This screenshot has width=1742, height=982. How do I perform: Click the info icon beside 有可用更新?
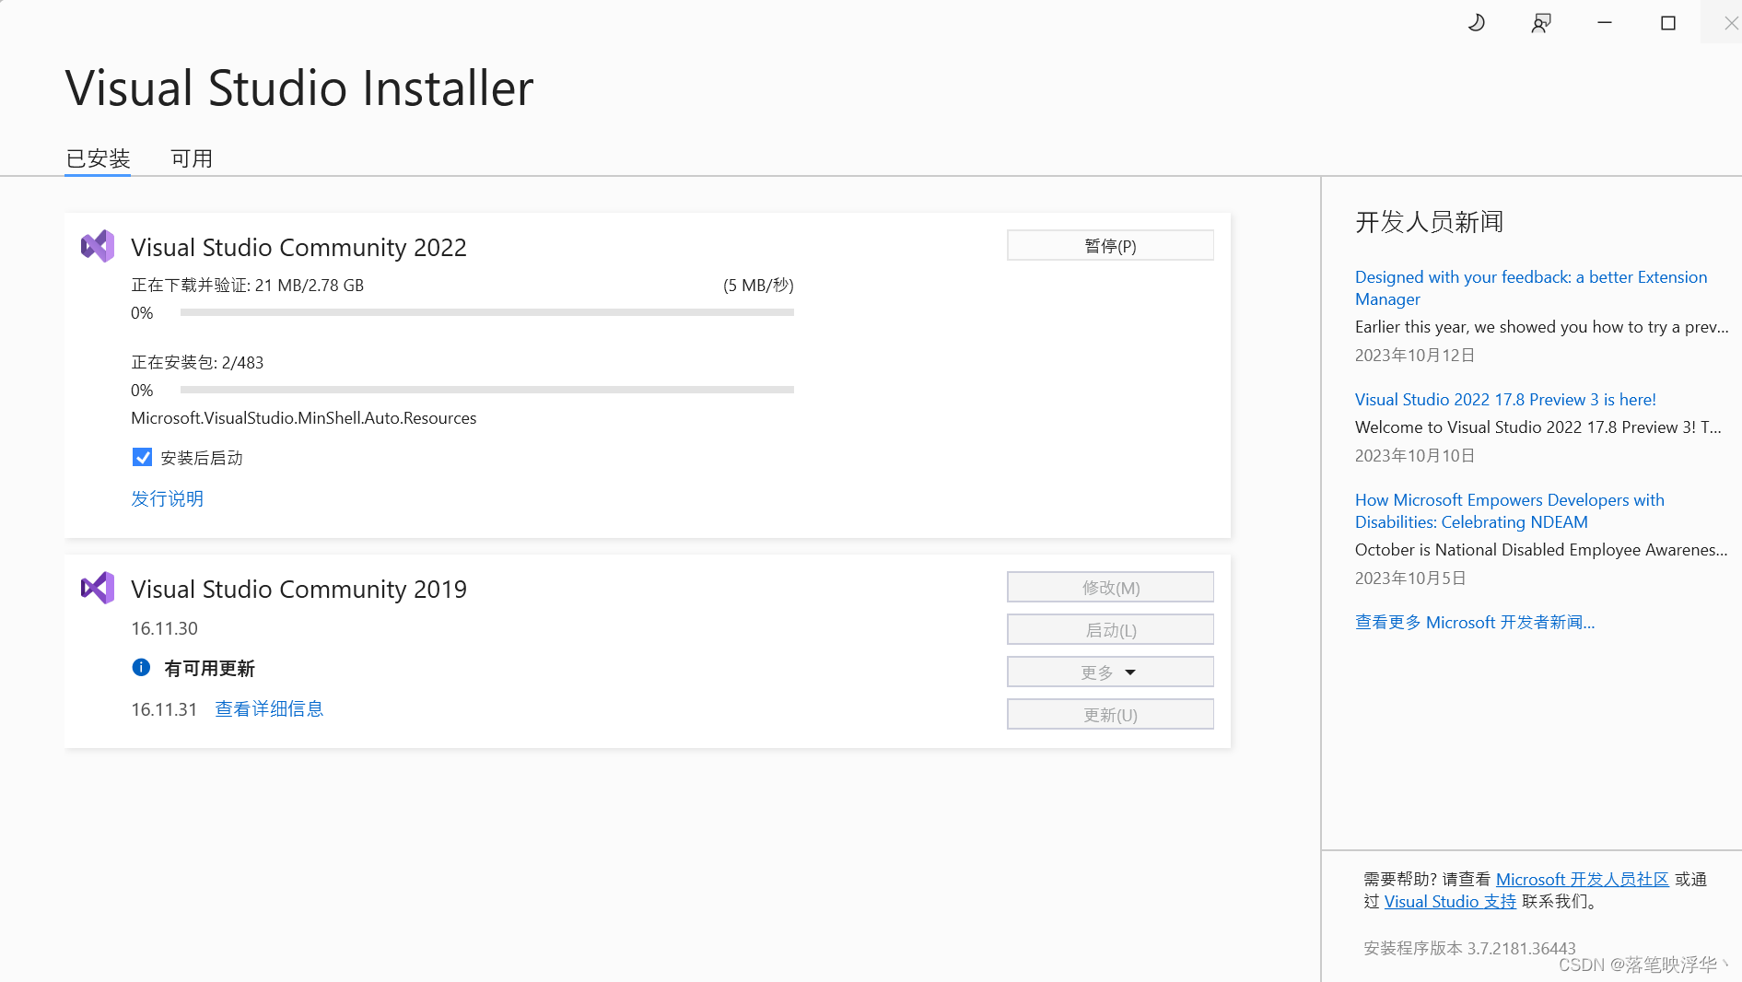141,668
